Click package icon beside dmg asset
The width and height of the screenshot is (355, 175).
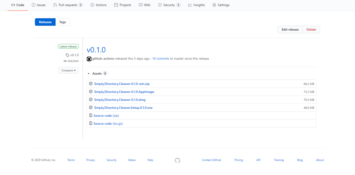(x=91, y=100)
